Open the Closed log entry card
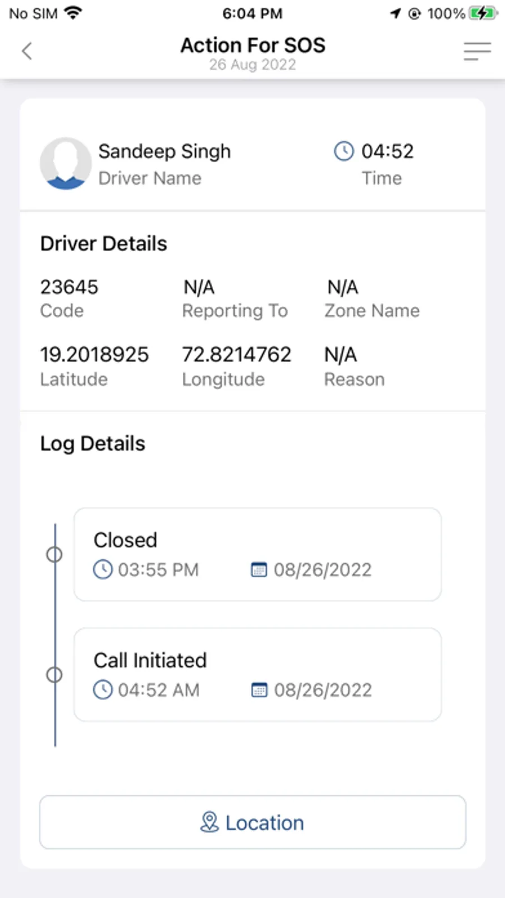 (258, 555)
